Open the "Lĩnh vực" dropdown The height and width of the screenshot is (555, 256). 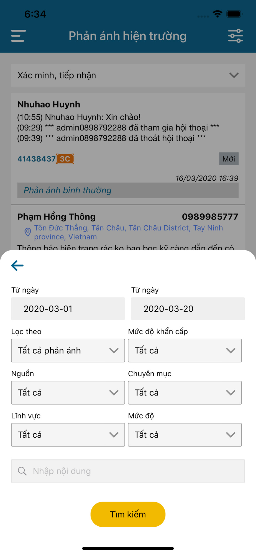68,435
